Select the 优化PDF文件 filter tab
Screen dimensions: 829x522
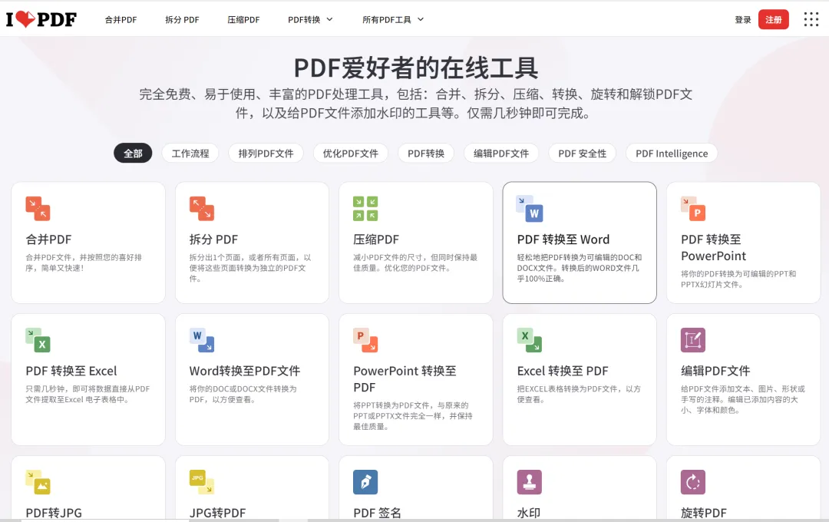coord(351,154)
